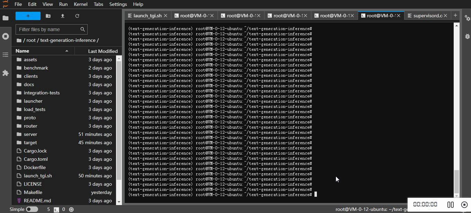Click the terminal scrollbar up arrow
This screenshot has height=213, width=471.
[x=456, y=25]
